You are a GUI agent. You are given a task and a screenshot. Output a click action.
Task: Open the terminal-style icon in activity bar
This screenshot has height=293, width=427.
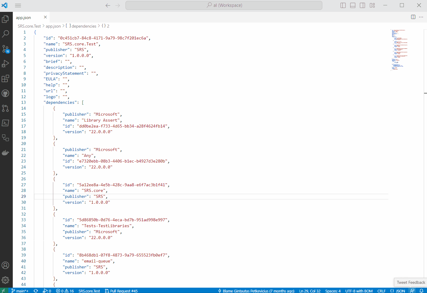click(5, 123)
